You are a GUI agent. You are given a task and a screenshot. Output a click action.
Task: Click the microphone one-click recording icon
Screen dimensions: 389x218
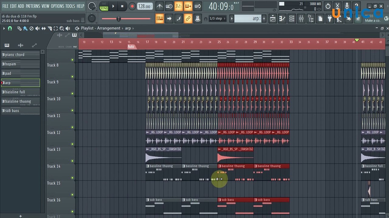(347, 6)
